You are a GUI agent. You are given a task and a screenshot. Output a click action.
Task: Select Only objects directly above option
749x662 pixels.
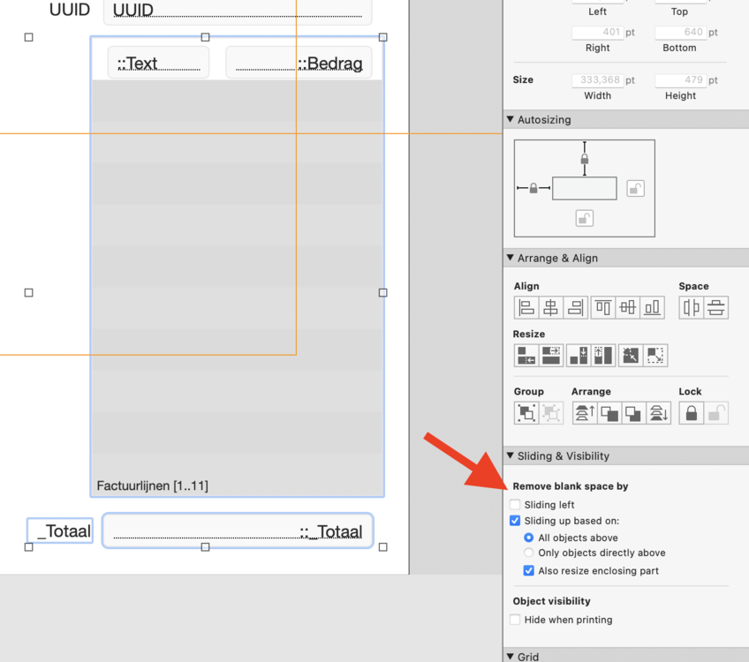529,553
